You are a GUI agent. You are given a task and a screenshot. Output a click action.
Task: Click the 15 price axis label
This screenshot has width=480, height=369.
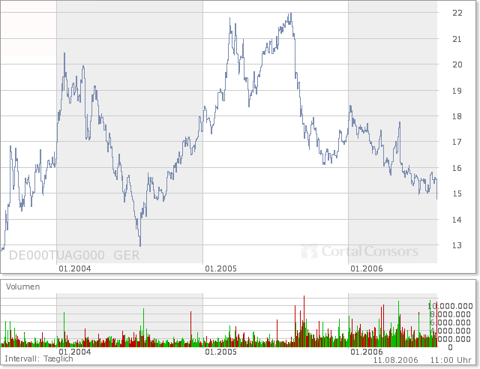click(456, 193)
